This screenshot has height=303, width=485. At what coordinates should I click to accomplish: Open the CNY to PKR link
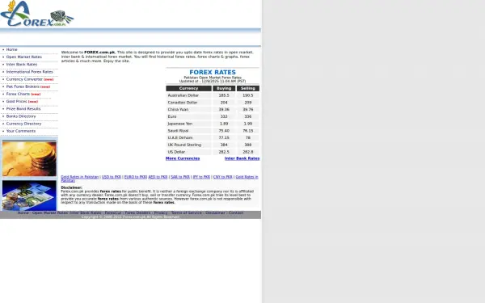point(223,177)
